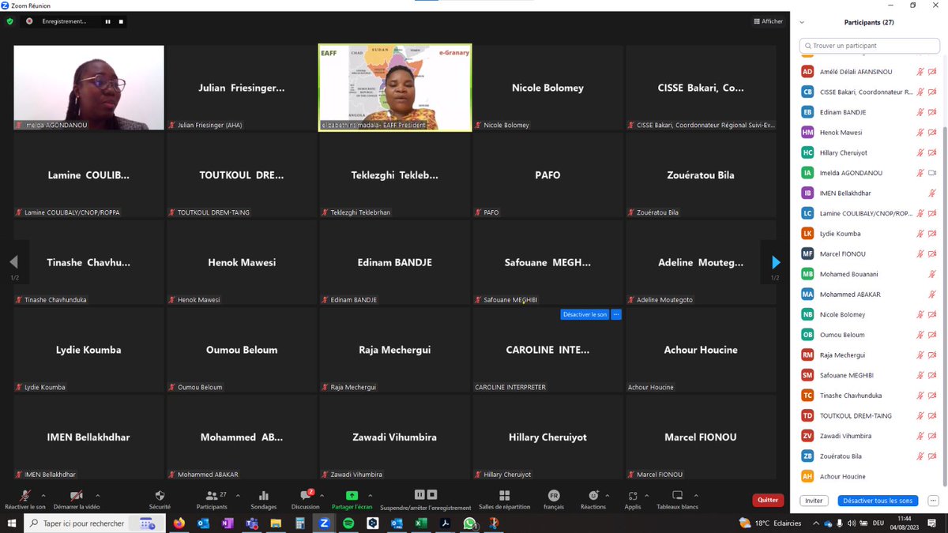The image size is (948, 533).
Task: Unmute with the Réactiver le son microphone icon
Action: (x=24, y=496)
